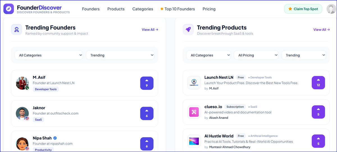Open AI Hustle World product title
Screen dimensions: 337x152
point(219,136)
